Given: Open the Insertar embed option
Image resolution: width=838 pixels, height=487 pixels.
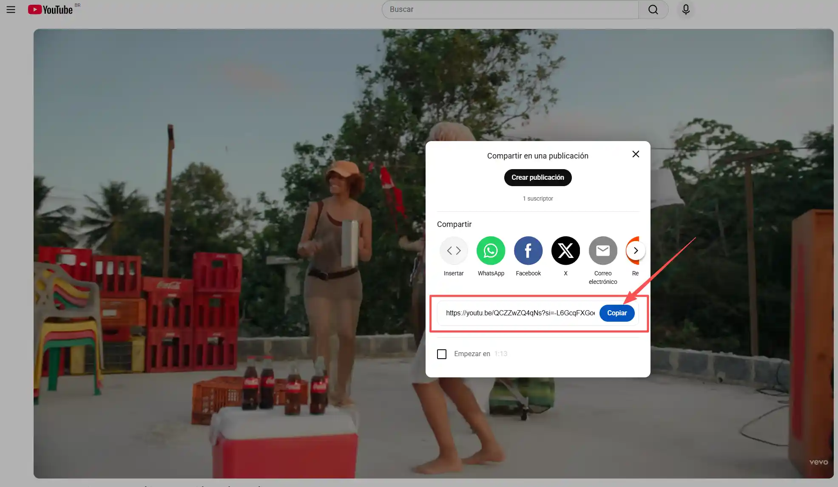Looking at the screenshot, I should (x=454, y=250).
